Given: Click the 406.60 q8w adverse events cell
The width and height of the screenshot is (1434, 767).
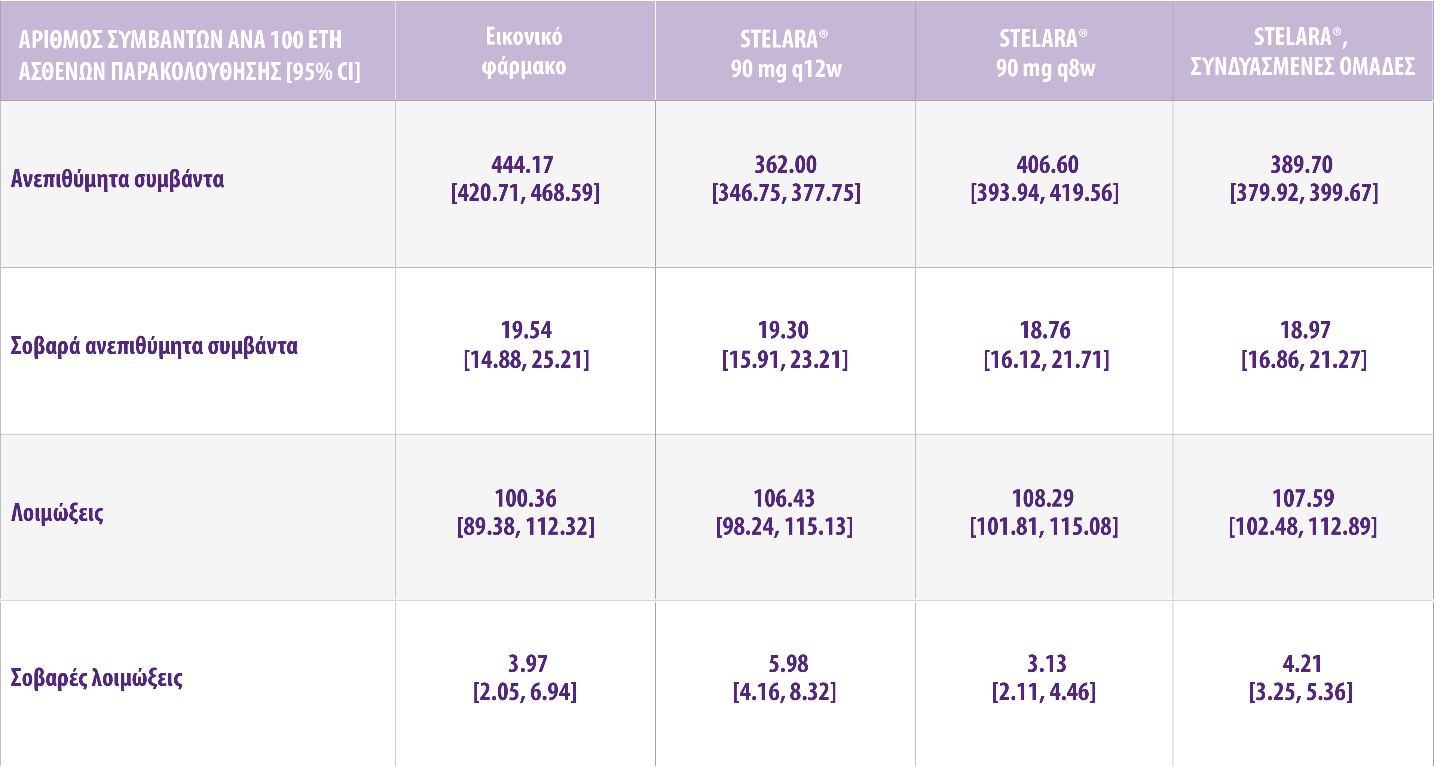Looking at the screenshot, I should coord(1045,179).
